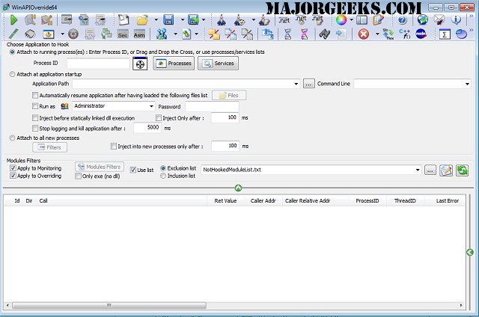Viewport: 479px width, 317px height.
Task: Check the Run as checkbox
Action: coord(35,106)
